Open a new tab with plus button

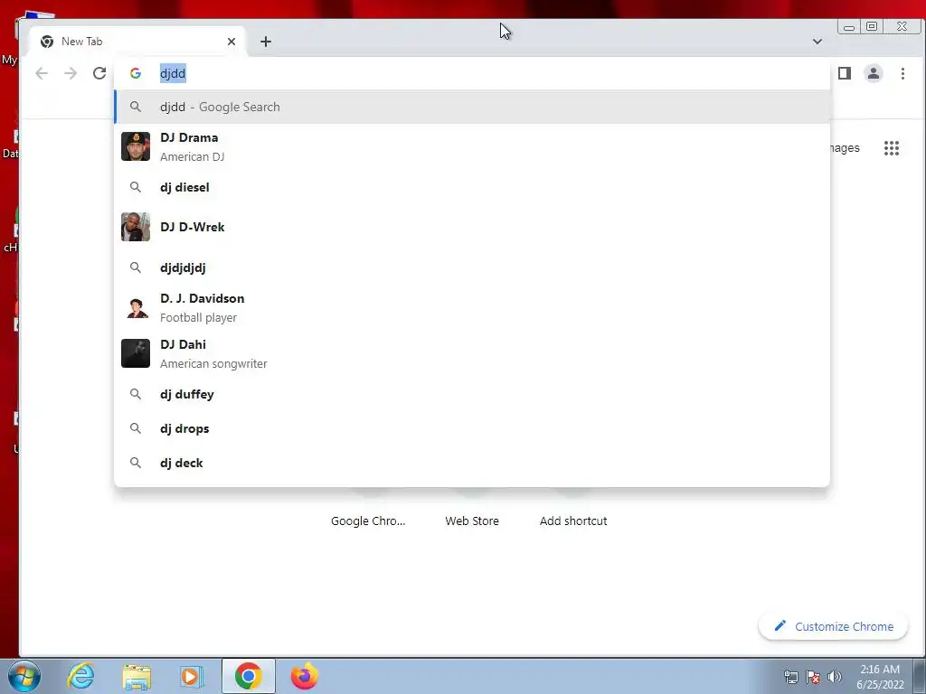(x=266, y=42)
